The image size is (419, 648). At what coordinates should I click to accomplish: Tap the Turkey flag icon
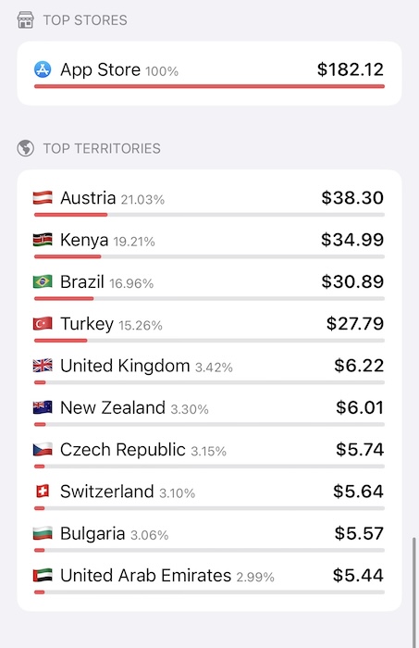[43, 324]
